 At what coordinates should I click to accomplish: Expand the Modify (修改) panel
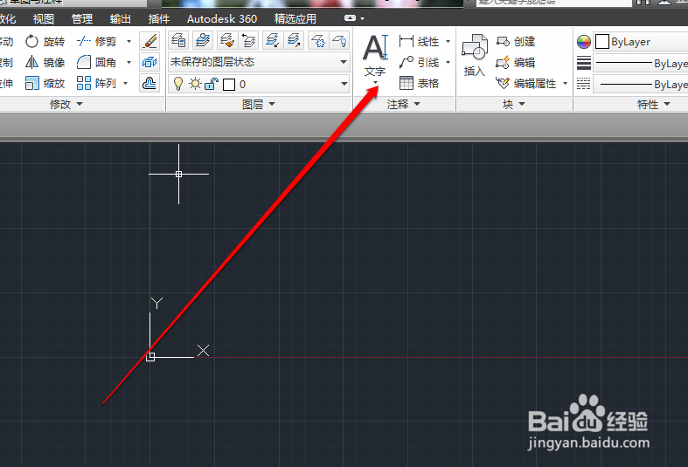coord(66,104)
